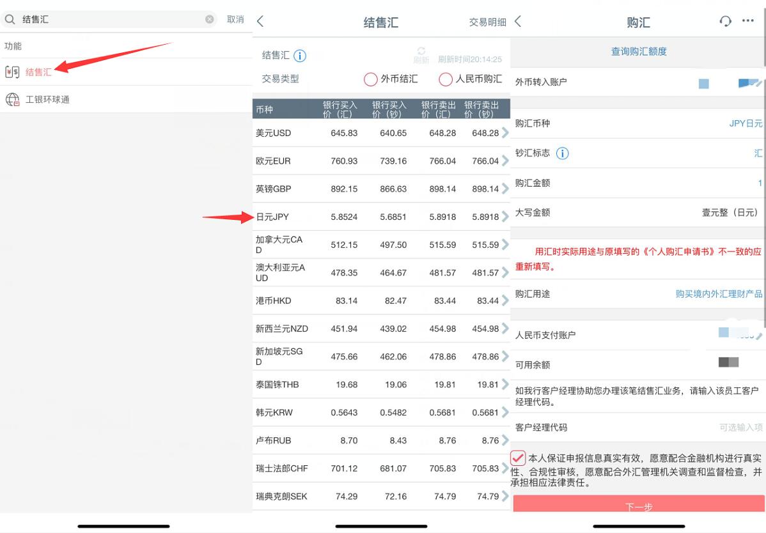Click the info icon beside 钞汇标志
Image resolution: width=766 pixels, height=533 pixels.
click(x=562, y=153)
